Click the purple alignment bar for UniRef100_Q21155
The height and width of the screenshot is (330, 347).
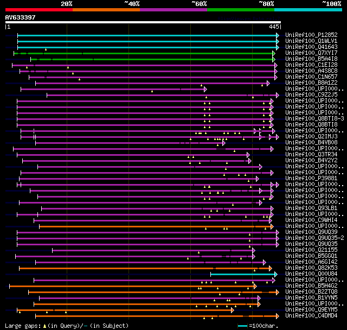(x=154, y=251)
